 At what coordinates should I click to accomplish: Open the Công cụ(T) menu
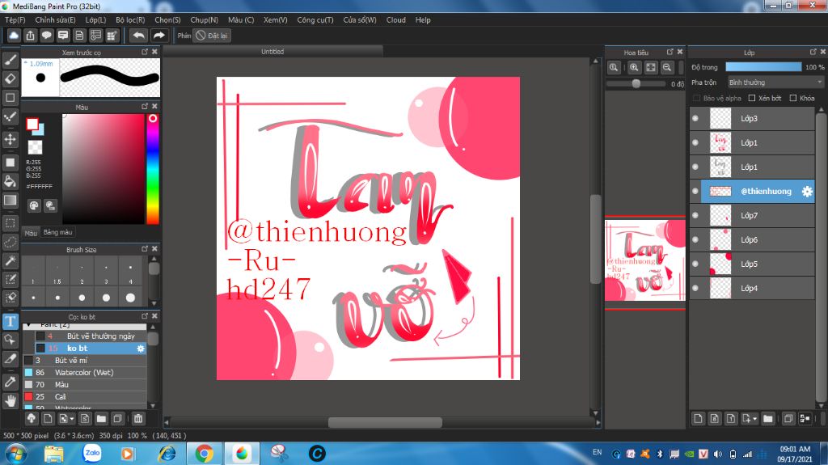pyautogui.click(x=315, y=20)
